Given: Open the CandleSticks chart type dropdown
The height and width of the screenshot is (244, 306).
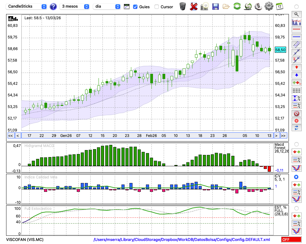Looking at the screenshot, I should coord(27,6).
